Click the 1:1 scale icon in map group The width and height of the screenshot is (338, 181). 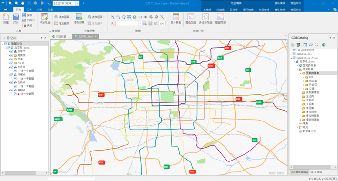(x=140, y=17)
